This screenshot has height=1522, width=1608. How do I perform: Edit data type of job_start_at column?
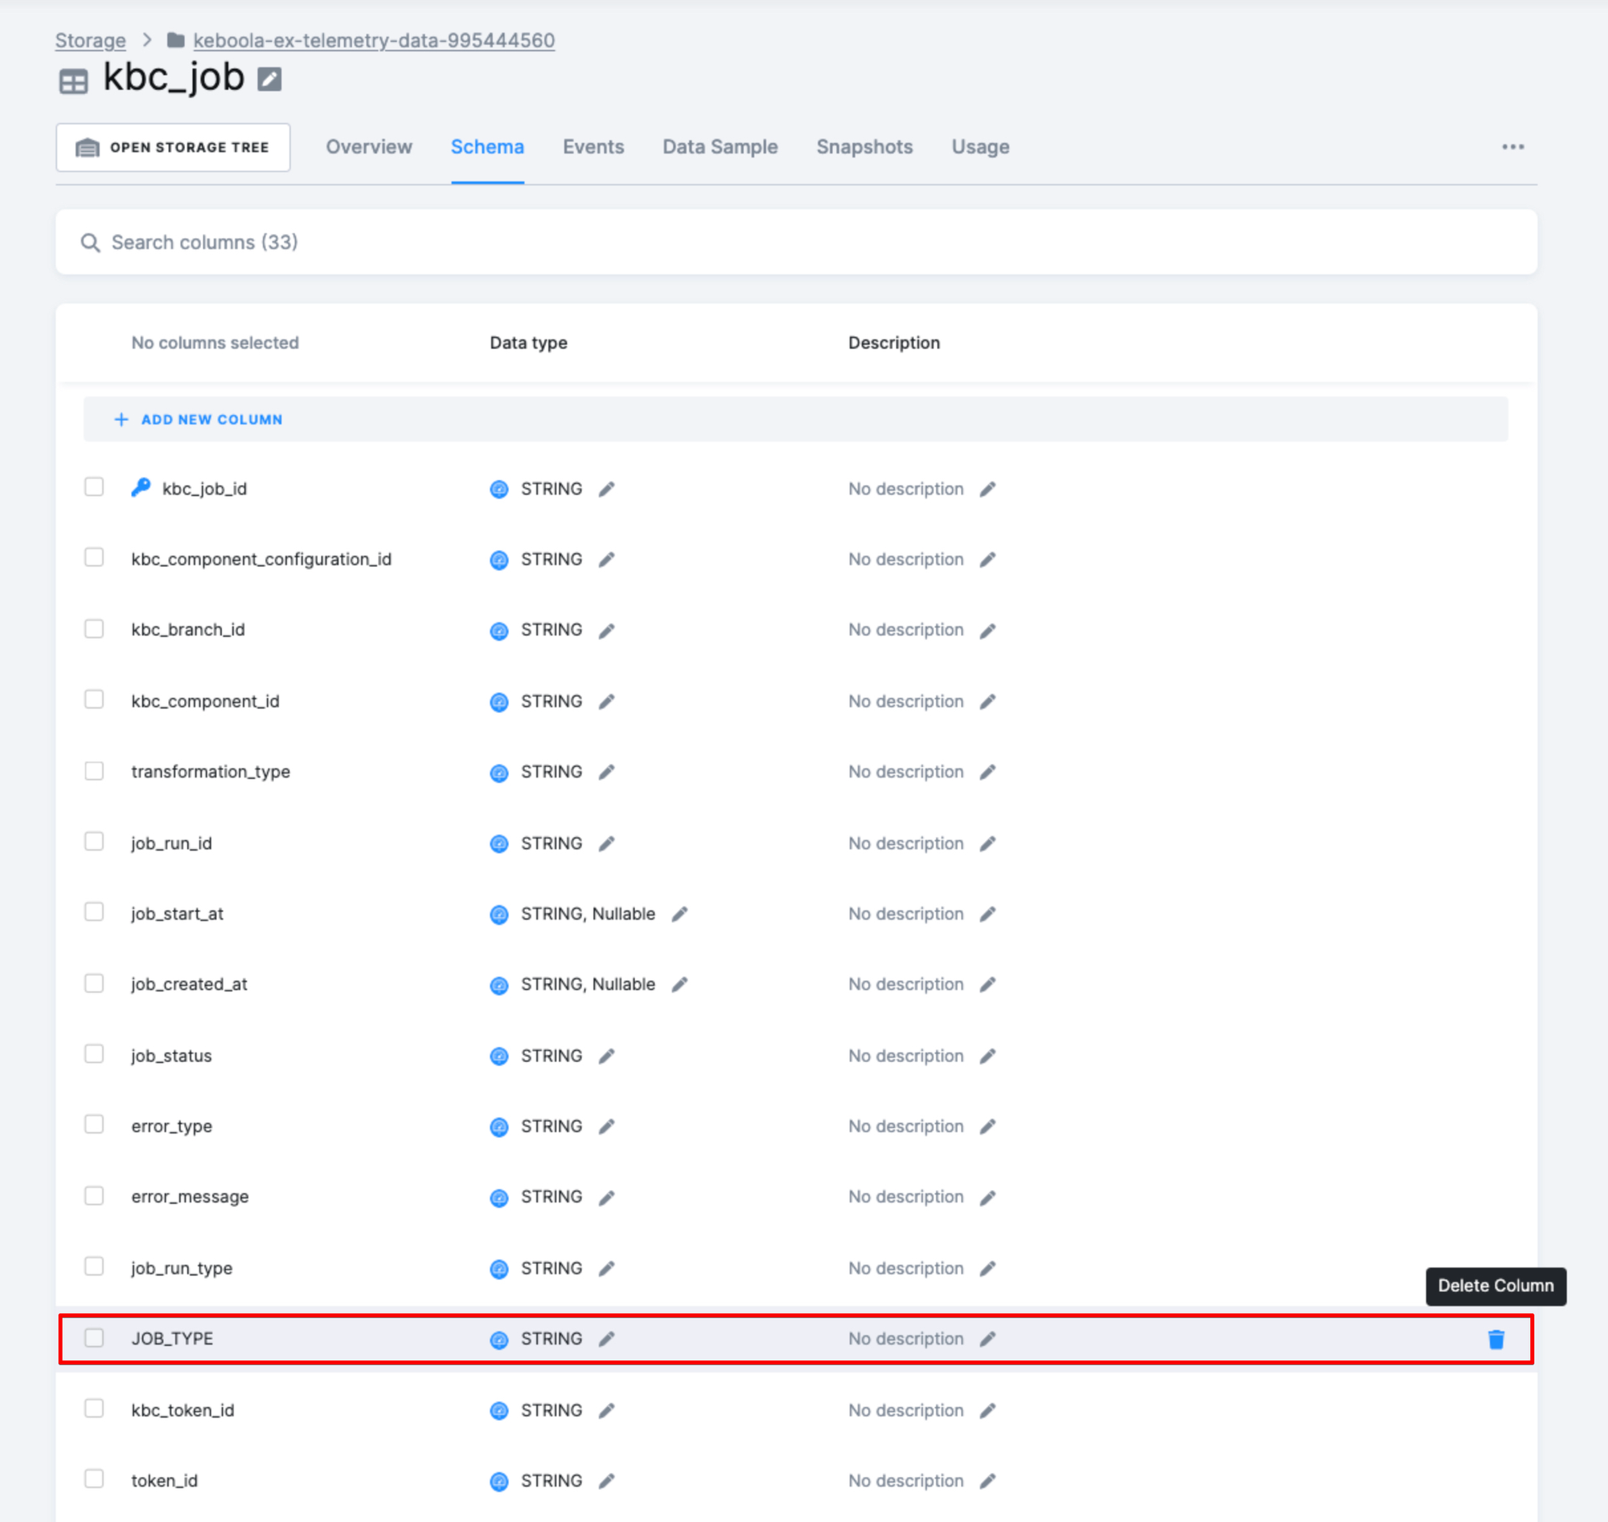click(x=680, y=914)
